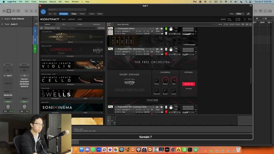Click Short Strings snapshot camera icon
This screenshot has height=154, width=274.
[x=157, y=49]
